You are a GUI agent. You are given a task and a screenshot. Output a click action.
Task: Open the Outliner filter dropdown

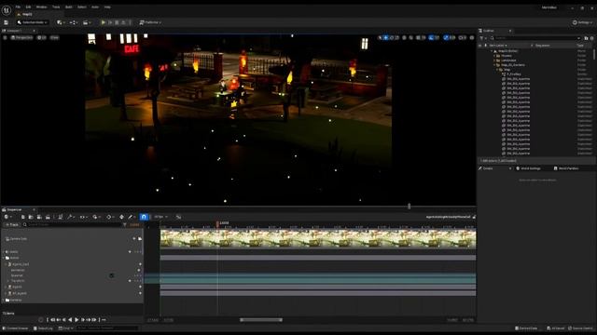(482, 38)
